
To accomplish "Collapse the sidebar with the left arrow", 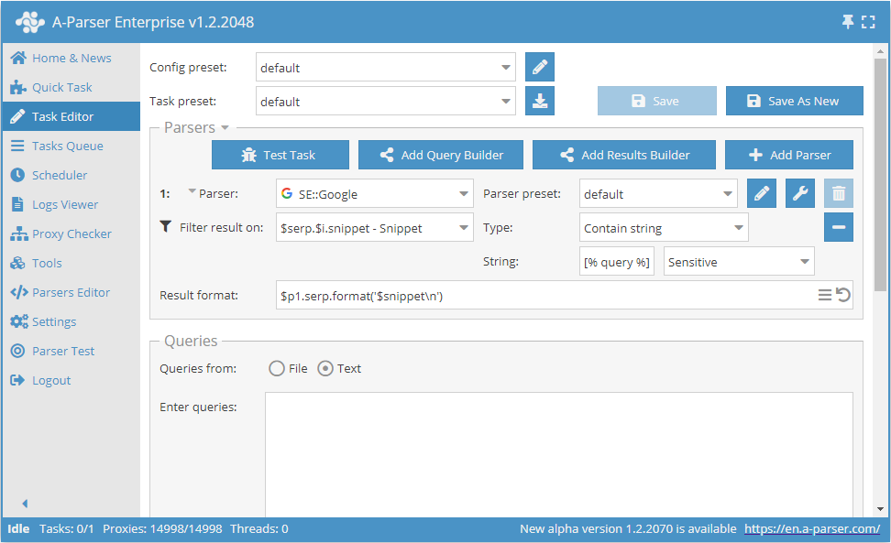I will click(25, 503).
